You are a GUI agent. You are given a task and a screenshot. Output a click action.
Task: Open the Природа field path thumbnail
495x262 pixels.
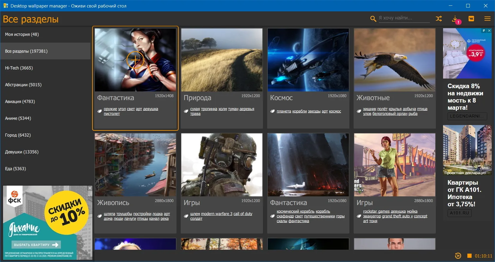point(222,60)
